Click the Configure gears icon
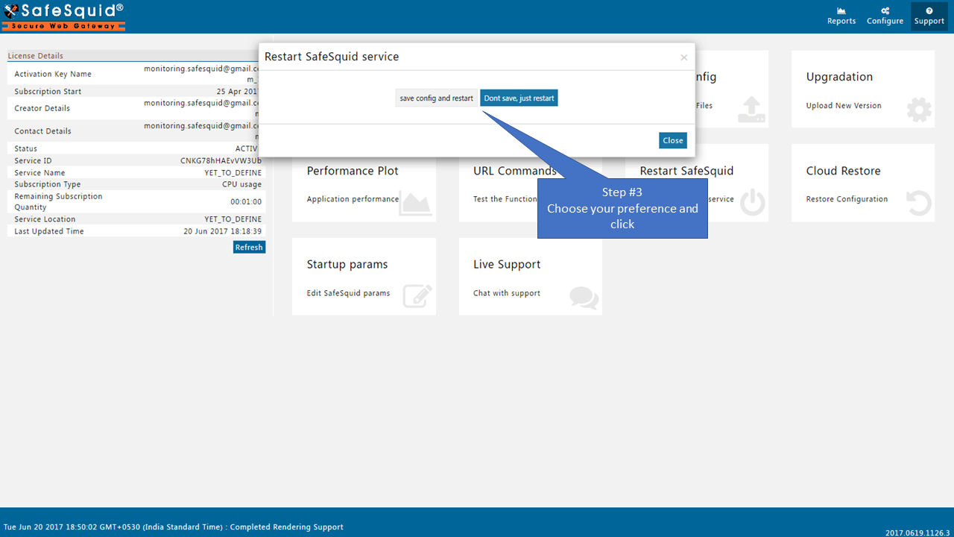This screenshot has width=954, height=537. 885,10
